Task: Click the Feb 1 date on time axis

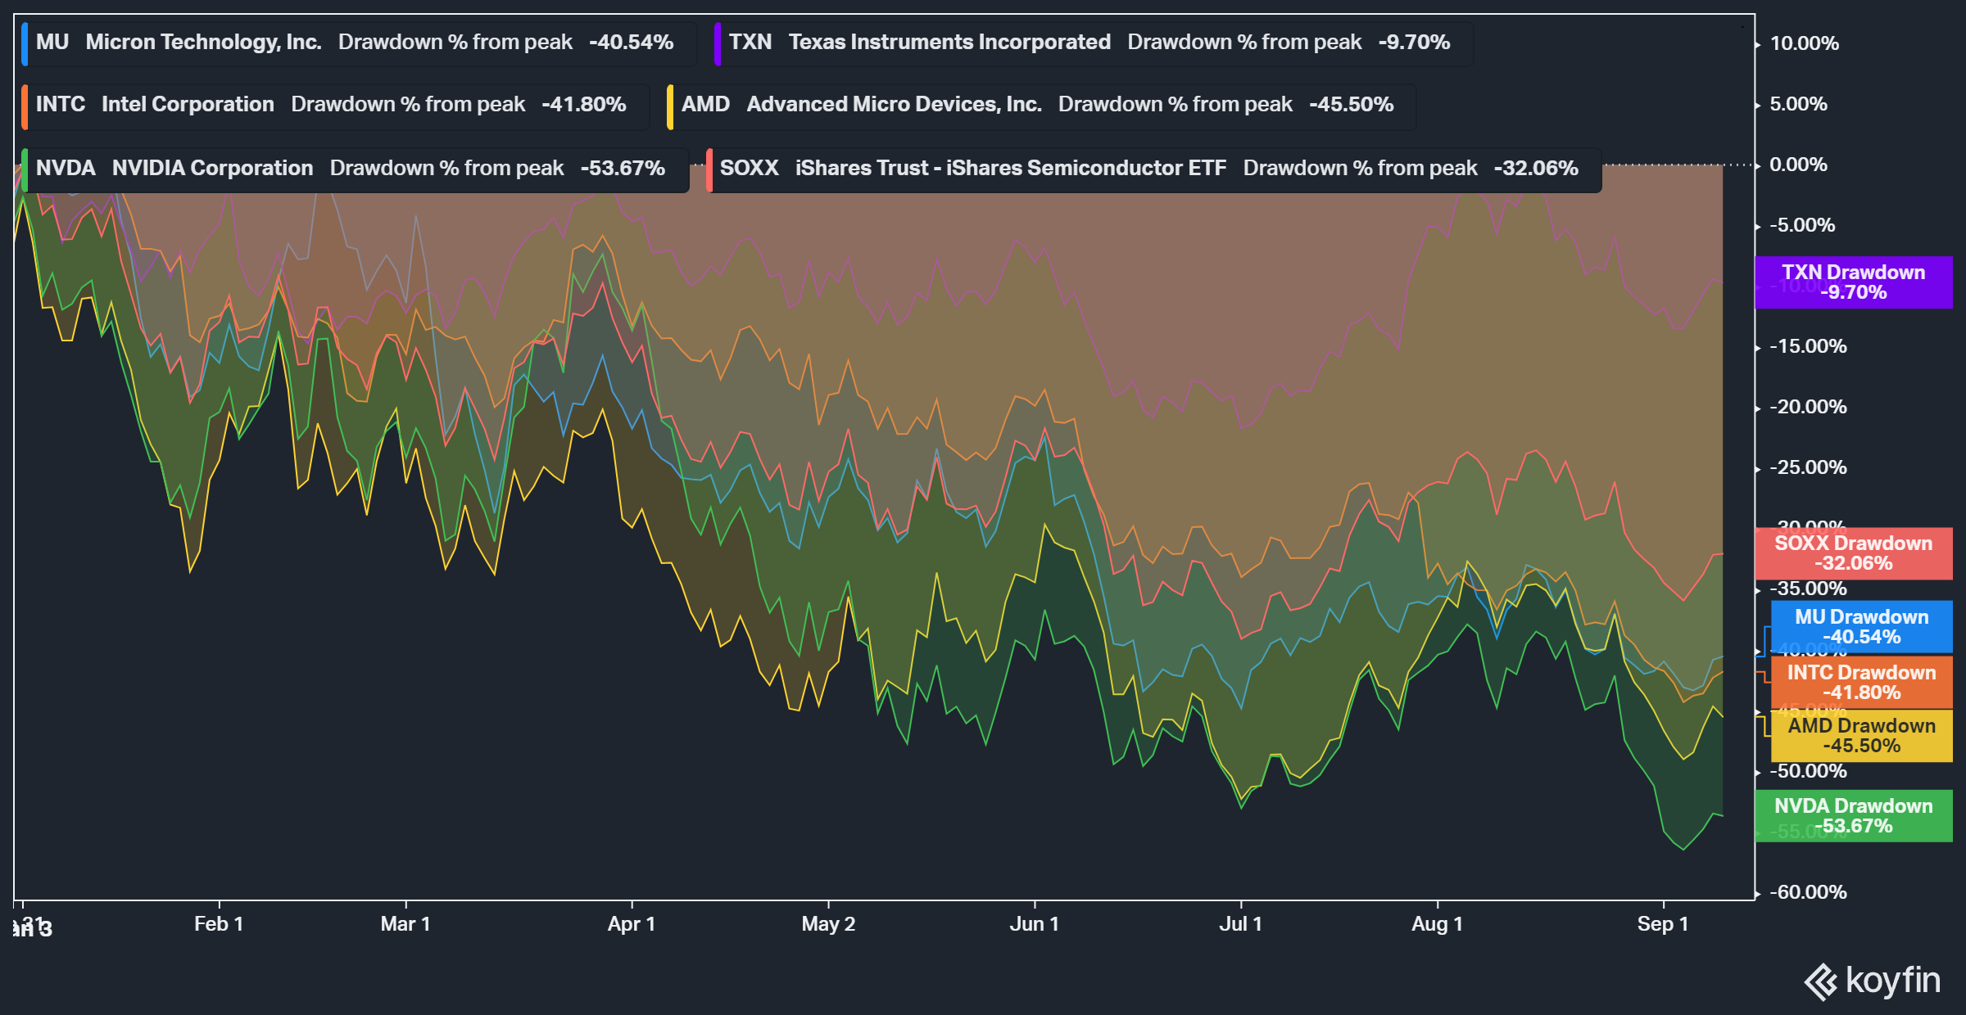Action: 219,924
